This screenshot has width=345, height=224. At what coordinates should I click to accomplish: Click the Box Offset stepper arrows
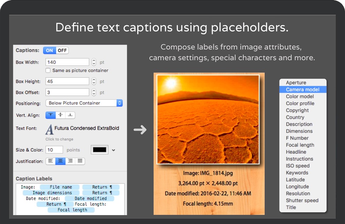pos(94,92)
